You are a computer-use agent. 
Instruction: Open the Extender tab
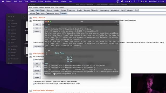(x=95, y=10)
